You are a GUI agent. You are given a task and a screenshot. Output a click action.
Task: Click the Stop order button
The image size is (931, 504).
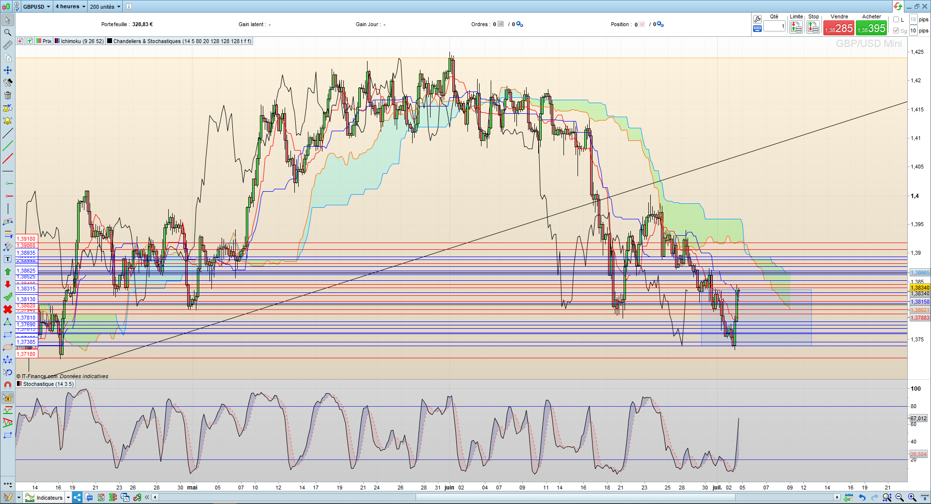point(813,28)
